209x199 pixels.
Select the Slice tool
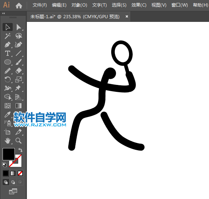pos(19,132)
